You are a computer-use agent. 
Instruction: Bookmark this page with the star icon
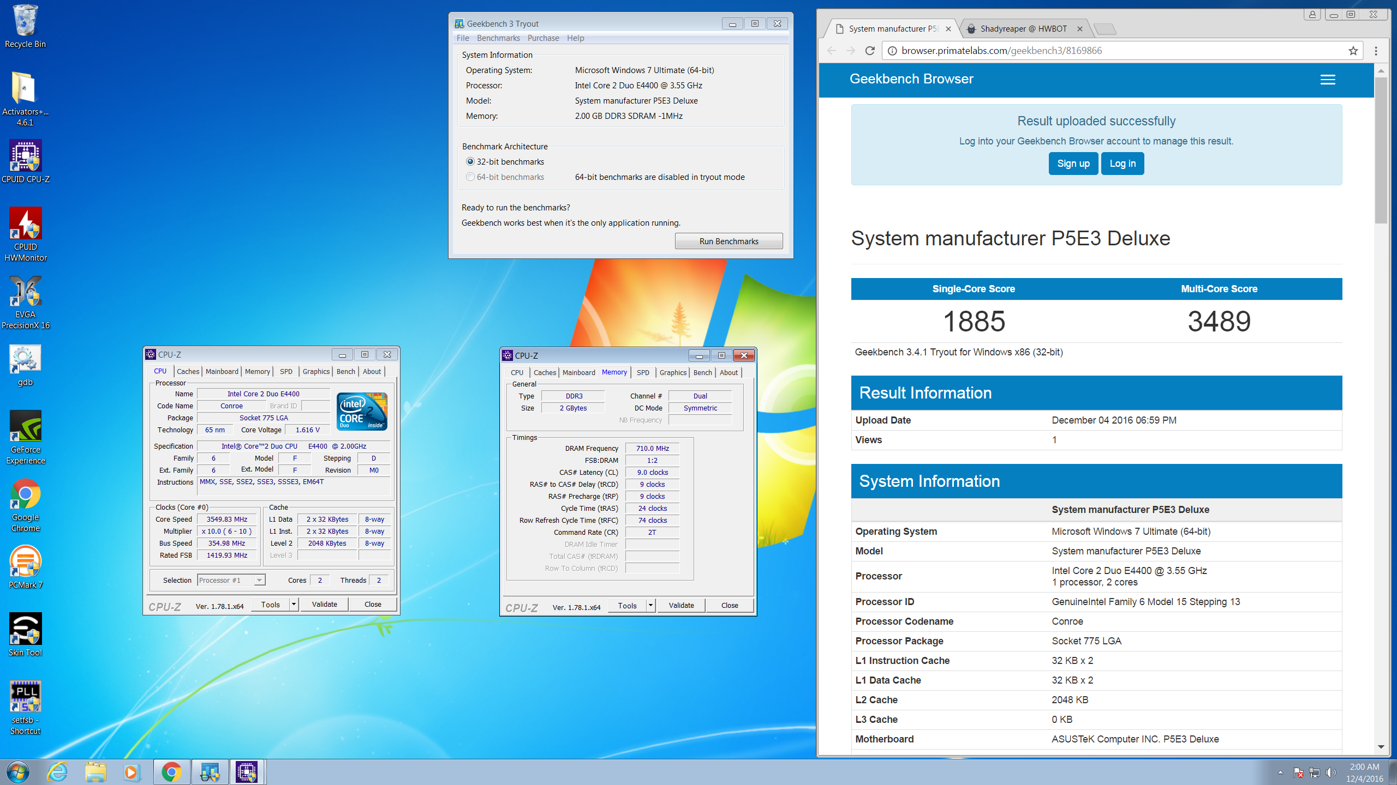(1353, 51)
